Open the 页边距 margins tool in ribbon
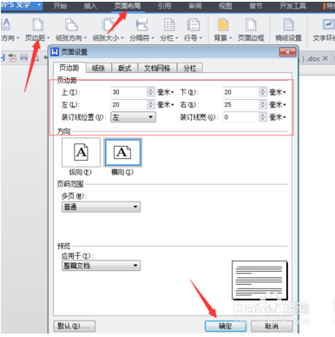Screen dimensions: 335x337 coord(37,30)
